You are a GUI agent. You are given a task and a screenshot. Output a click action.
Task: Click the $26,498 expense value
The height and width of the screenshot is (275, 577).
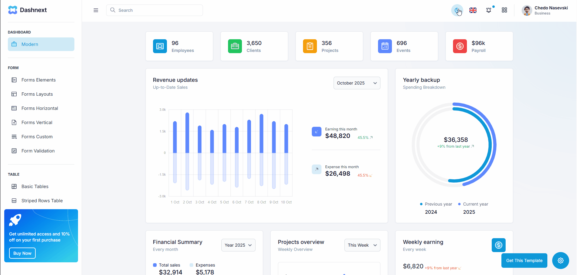tap(337, 174)
